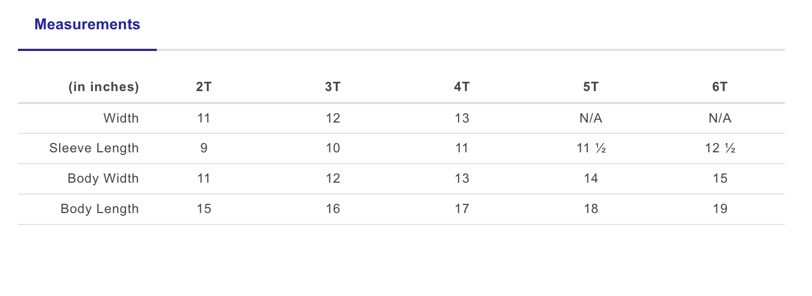
Task: Click N/A under 6T Width
Action: (x=720, y=118)
